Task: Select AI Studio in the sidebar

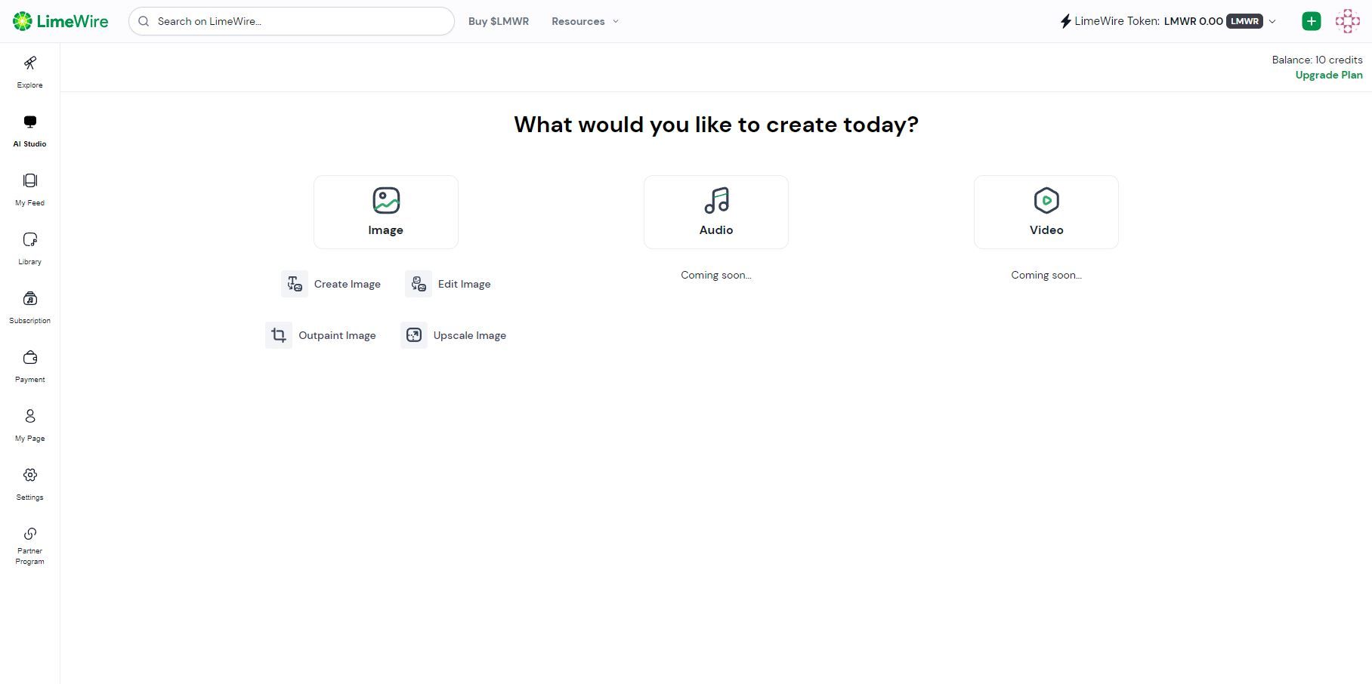Action: coord(29,131)
